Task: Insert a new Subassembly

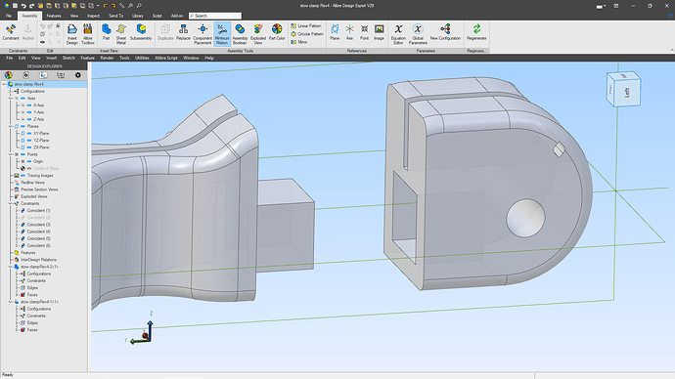Action: 141,32
